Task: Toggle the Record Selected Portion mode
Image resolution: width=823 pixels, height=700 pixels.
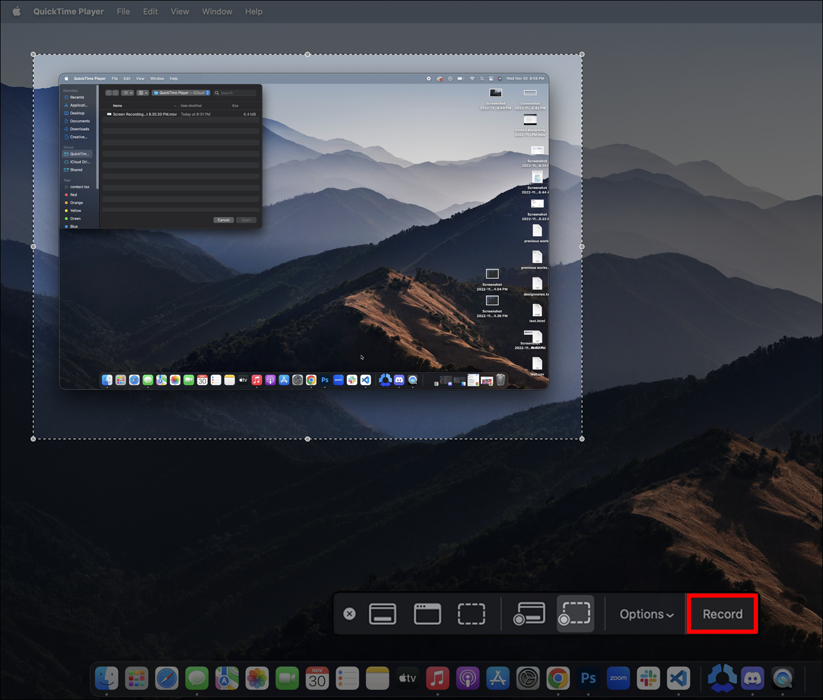Action: click(x=575, y=614)
